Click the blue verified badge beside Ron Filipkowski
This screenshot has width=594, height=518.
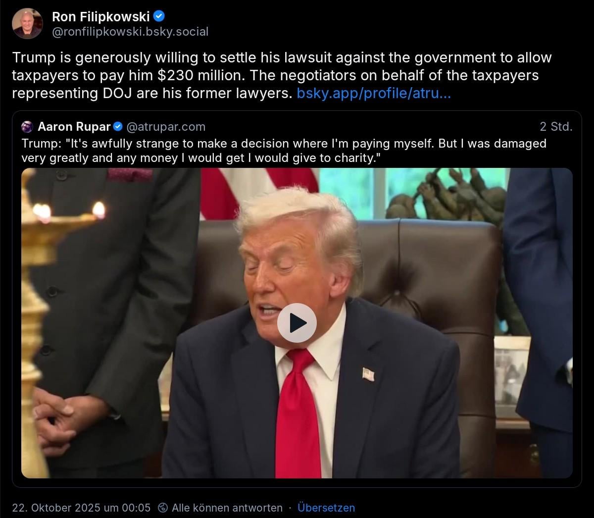(159, 16)
